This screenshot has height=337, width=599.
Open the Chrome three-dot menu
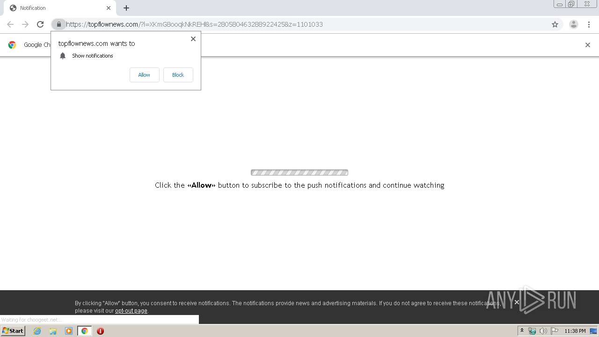(589, 24)
